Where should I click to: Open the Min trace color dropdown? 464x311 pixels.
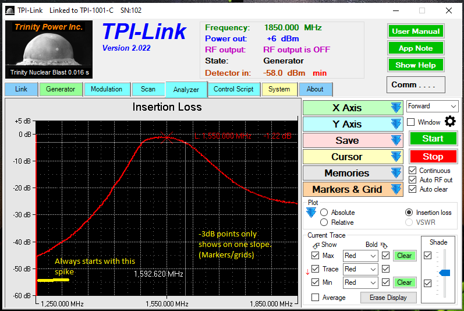tap(360, 282)
